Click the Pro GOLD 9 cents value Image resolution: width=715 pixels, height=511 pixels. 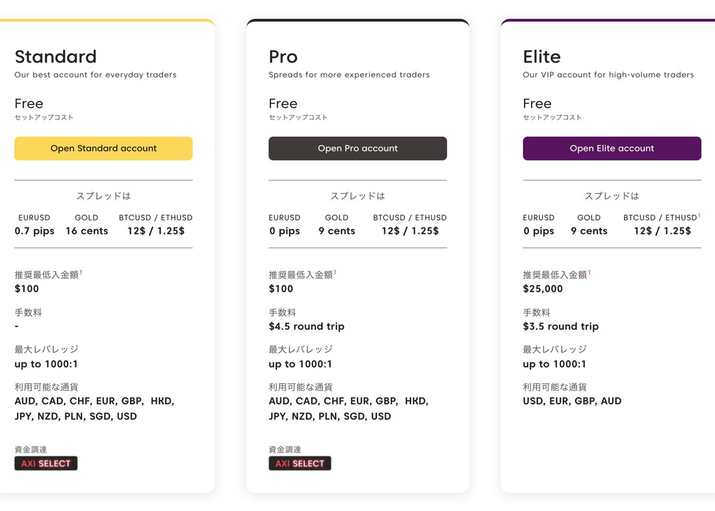coord(337,231)
